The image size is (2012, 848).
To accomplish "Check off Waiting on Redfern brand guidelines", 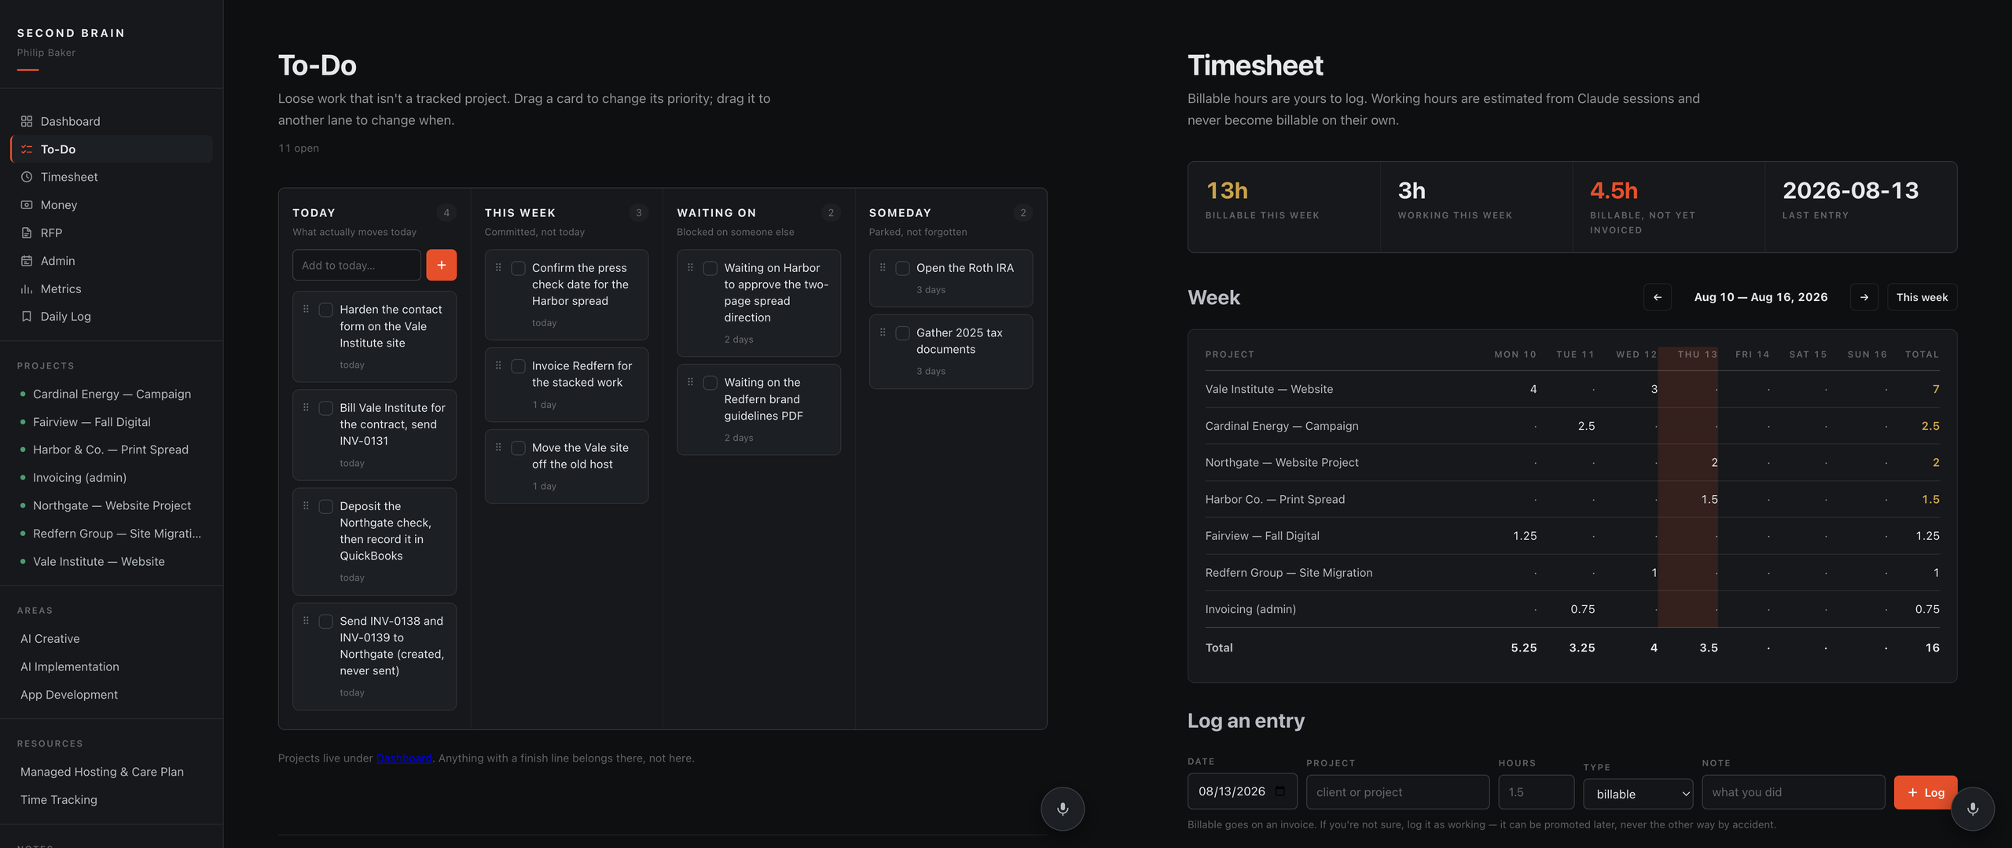I will (710, 383).
